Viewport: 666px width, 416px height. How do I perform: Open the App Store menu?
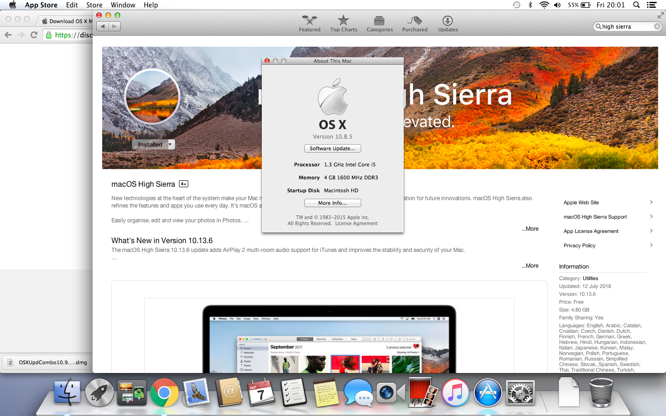[x=41, y=5]
